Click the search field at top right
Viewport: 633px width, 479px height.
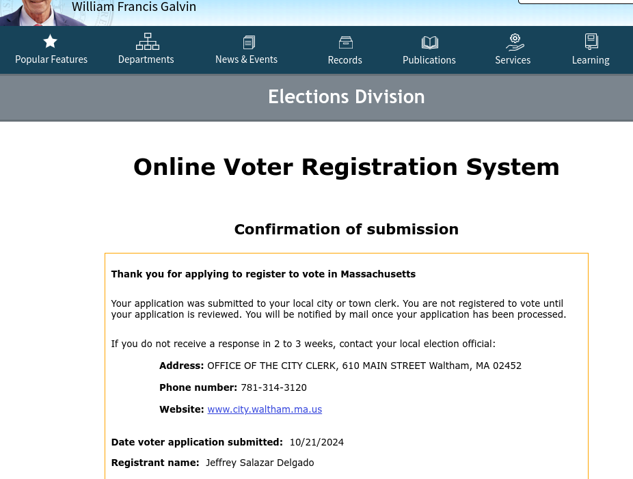[x=576, y=2]
